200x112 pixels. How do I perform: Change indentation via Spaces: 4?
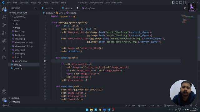click(142, 105)
